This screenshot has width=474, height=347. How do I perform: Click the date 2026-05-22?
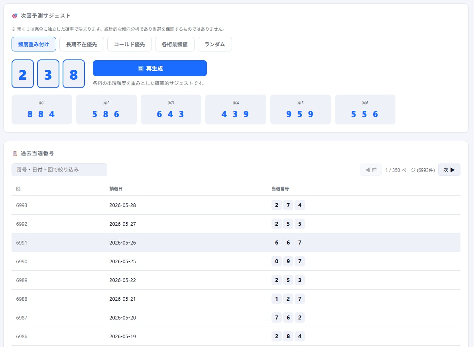[x=123, y=280]
